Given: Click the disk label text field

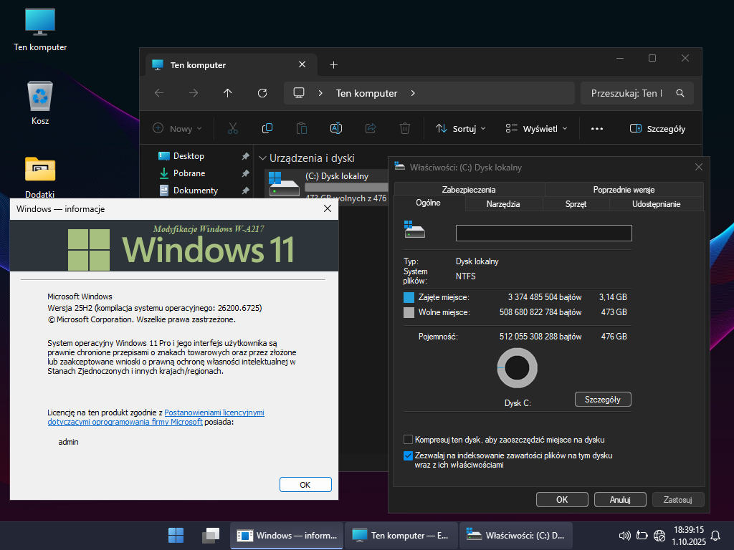Looking at the screenshot, I should tap(543, 233).
